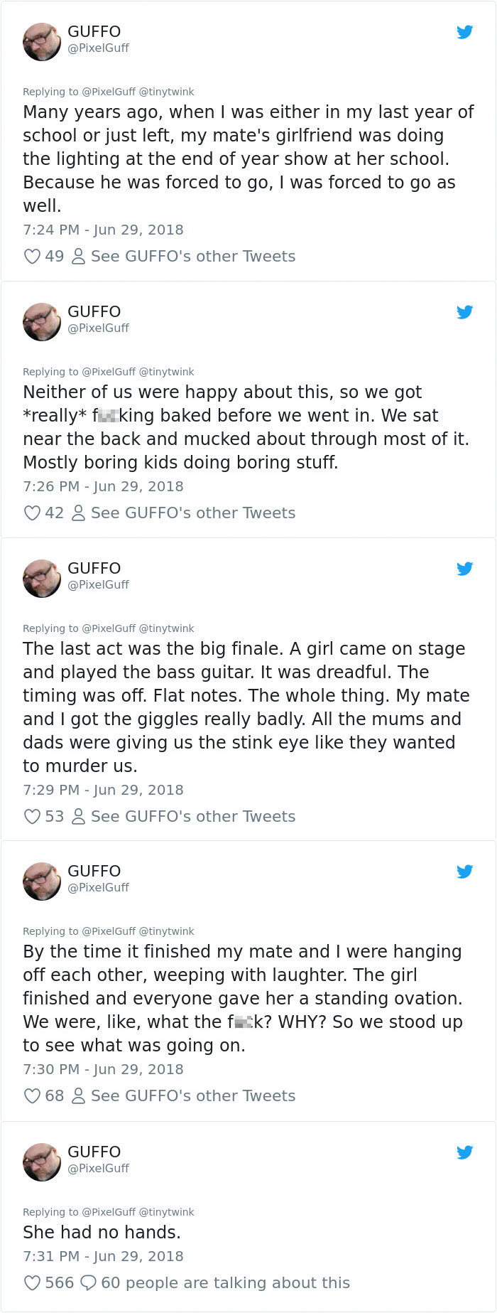Like the 'She had no hands' tweet
The height and width of the screenshot is (1313, 497).
point(32,1282)
